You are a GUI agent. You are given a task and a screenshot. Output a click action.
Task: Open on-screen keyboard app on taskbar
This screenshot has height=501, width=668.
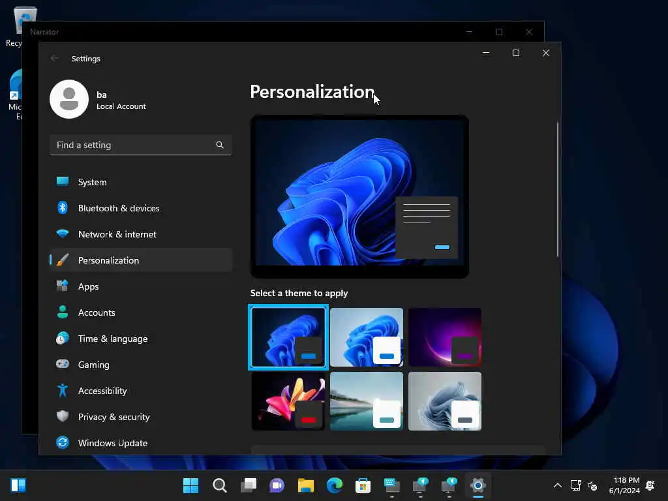pos(392,485)
